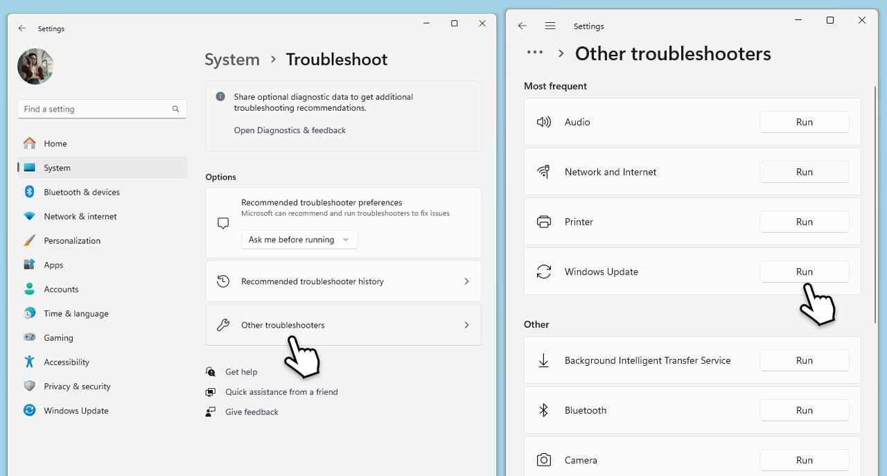Click the back arrow in the right Settings window
The image size is (887, 476).
[522, 26]
